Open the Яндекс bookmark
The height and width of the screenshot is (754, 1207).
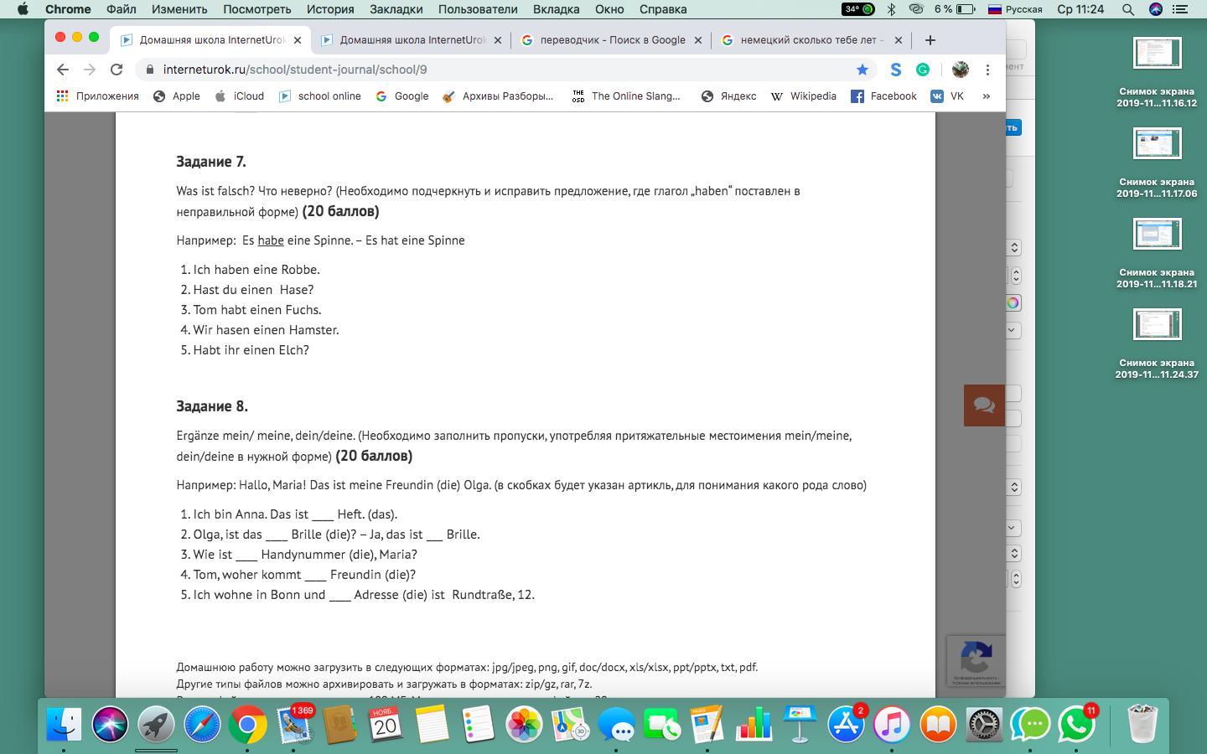pyautogui.click(x=728, y=96)
